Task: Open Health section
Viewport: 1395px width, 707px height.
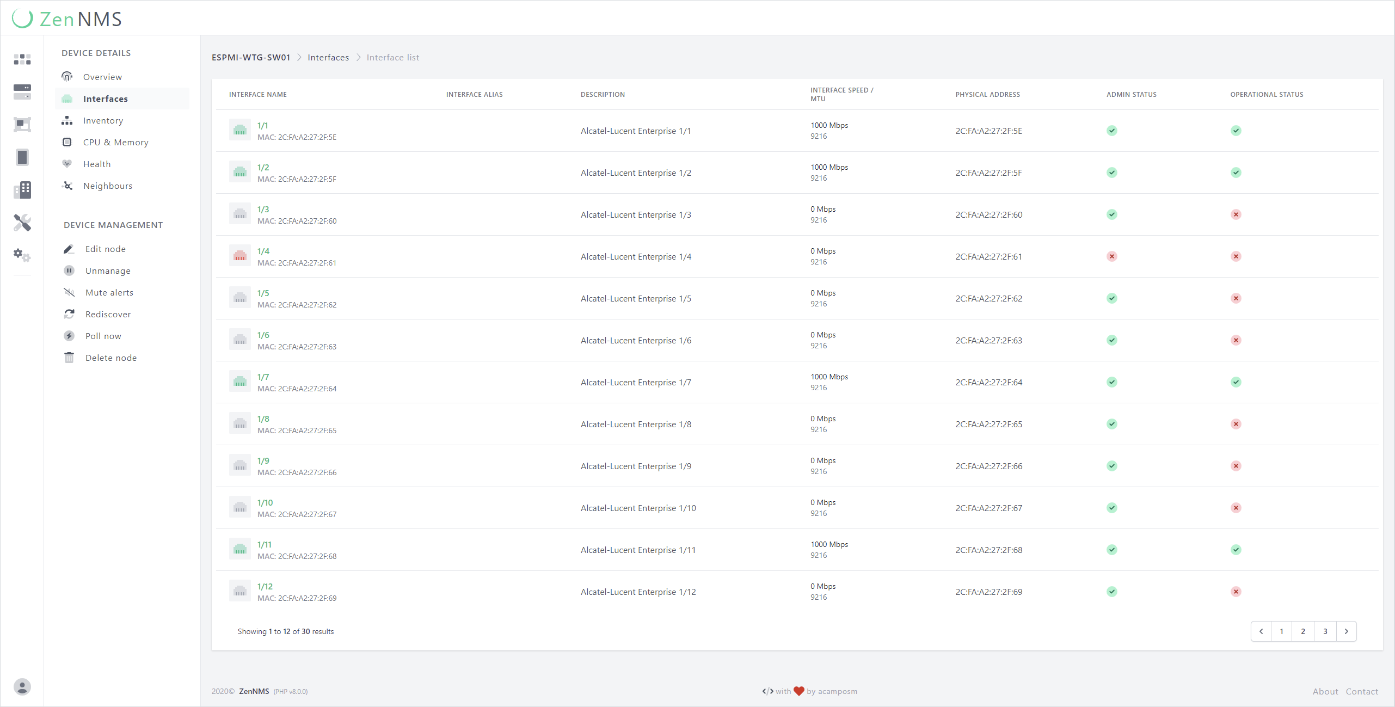Action: (97, 164)
